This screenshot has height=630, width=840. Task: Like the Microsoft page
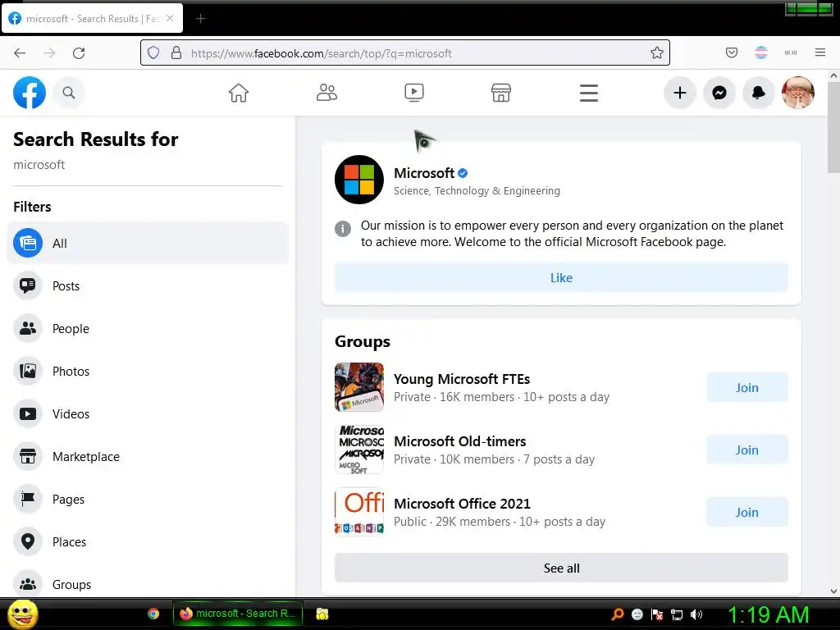click(561, 277)
